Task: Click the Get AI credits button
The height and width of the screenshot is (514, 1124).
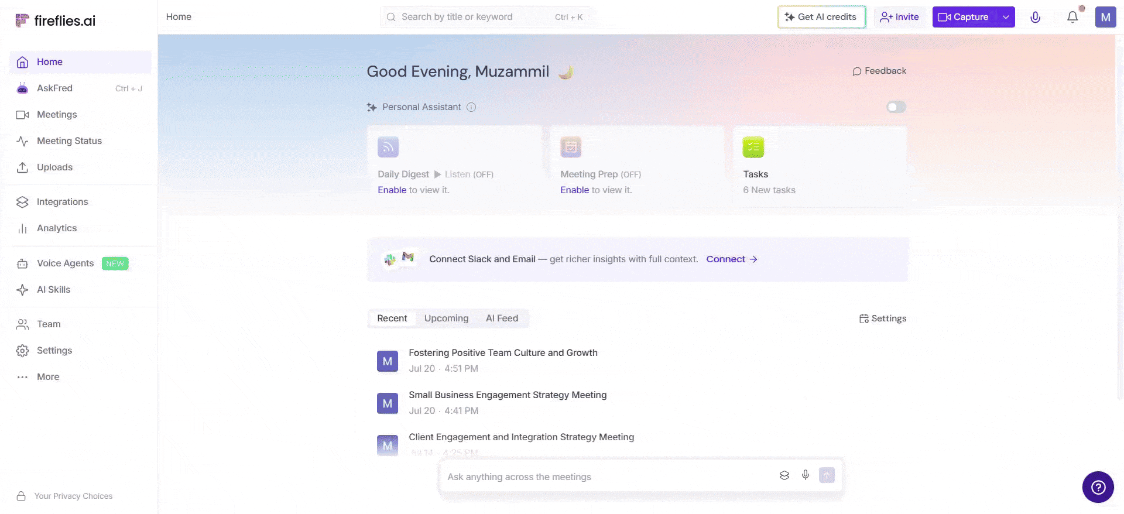Action: pyautogui.click(x=821, y=17)
